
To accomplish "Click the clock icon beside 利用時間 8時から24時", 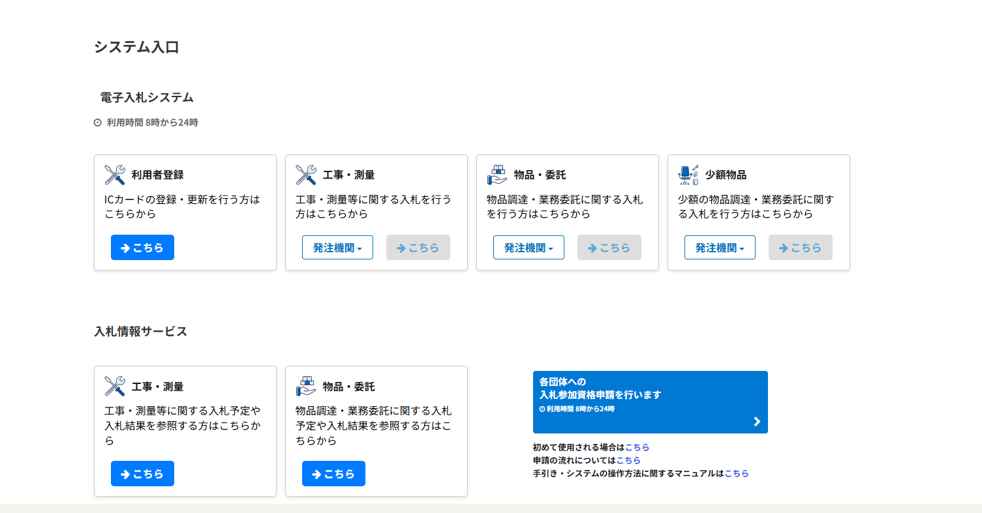I will (97, 121).
